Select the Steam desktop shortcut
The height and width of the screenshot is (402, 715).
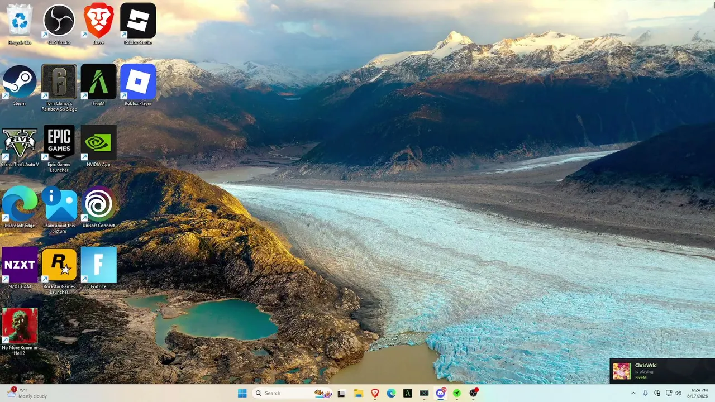20,85
